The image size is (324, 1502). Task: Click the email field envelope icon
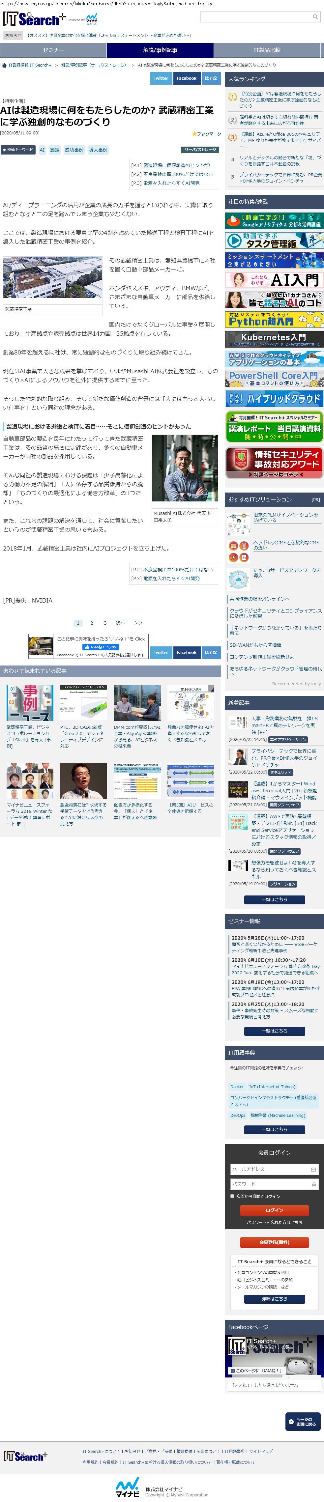(313, 1169)
